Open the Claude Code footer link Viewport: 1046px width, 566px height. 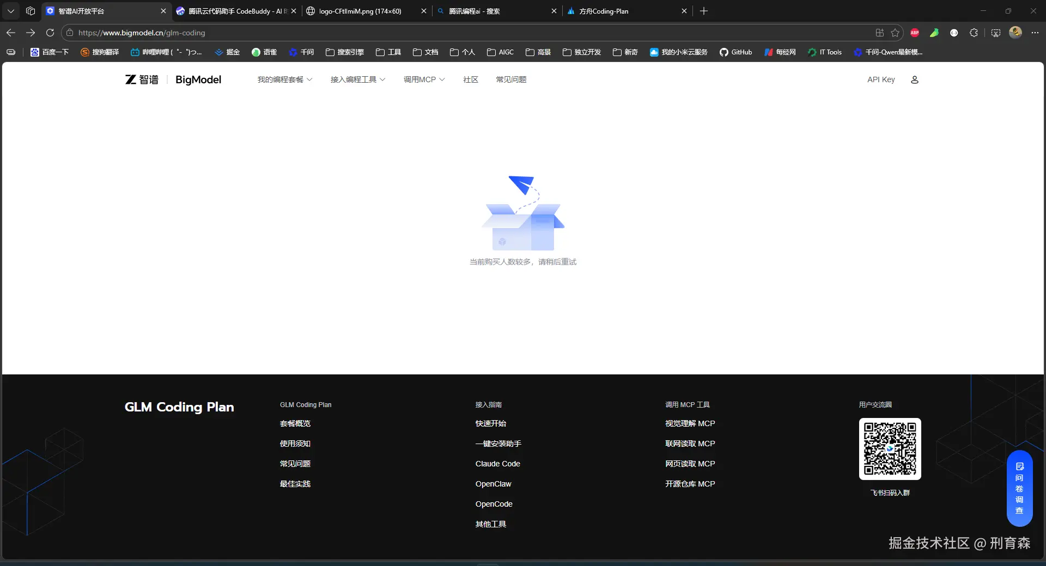(x=497, y=464)
